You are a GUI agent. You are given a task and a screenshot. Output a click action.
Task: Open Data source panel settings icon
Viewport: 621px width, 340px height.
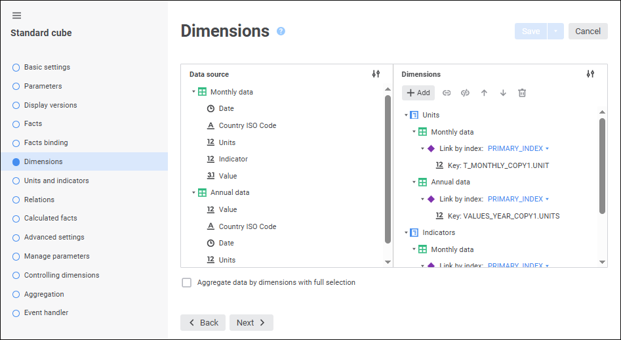pyautogui.click(x=376, y=74)
